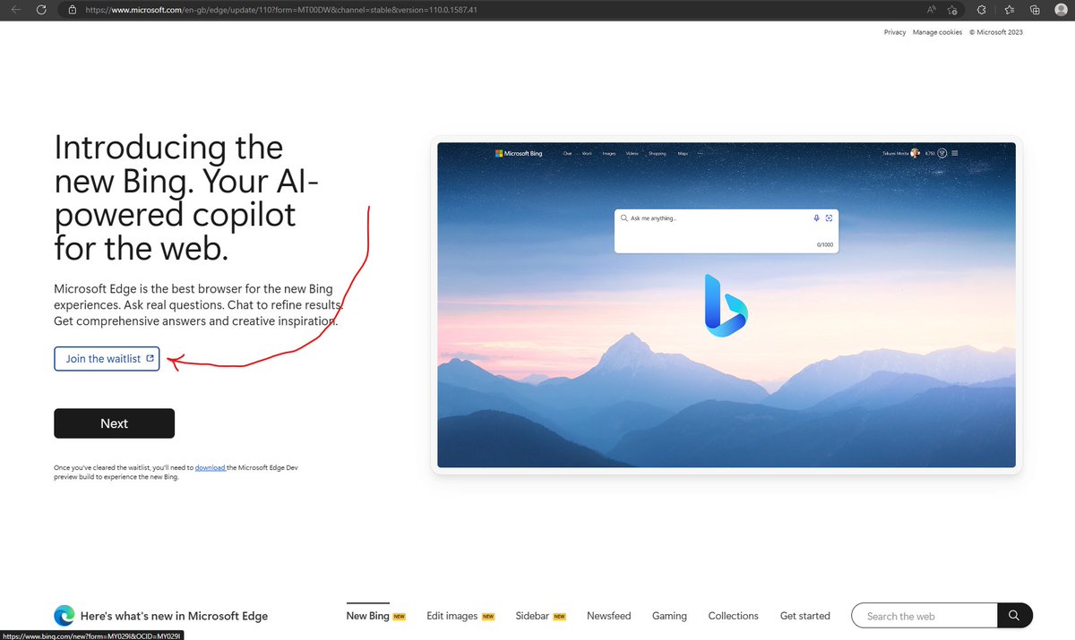Click the Search the web field
Viewport: 1075px width, 640px height.
click(924, 616)
